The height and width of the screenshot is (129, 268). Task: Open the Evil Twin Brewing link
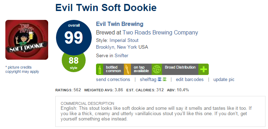point(120,24)
